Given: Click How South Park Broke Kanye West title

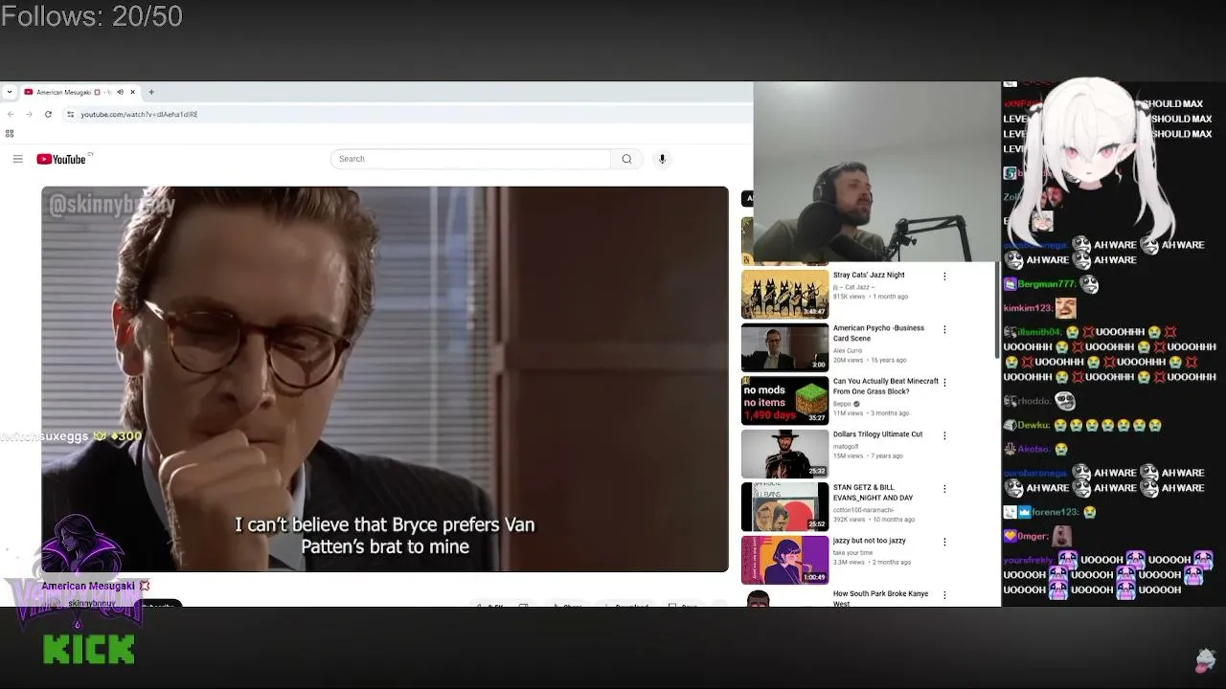Looking at the screenshot, I should (880, 598).
